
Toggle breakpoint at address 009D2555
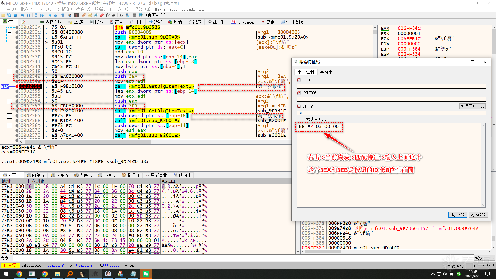point(17,91)
